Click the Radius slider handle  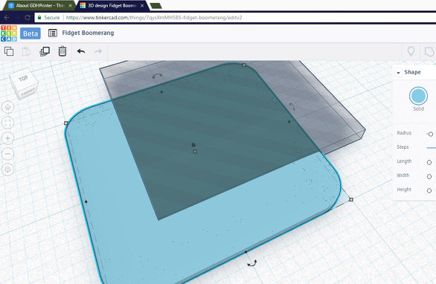pos(431,135)
